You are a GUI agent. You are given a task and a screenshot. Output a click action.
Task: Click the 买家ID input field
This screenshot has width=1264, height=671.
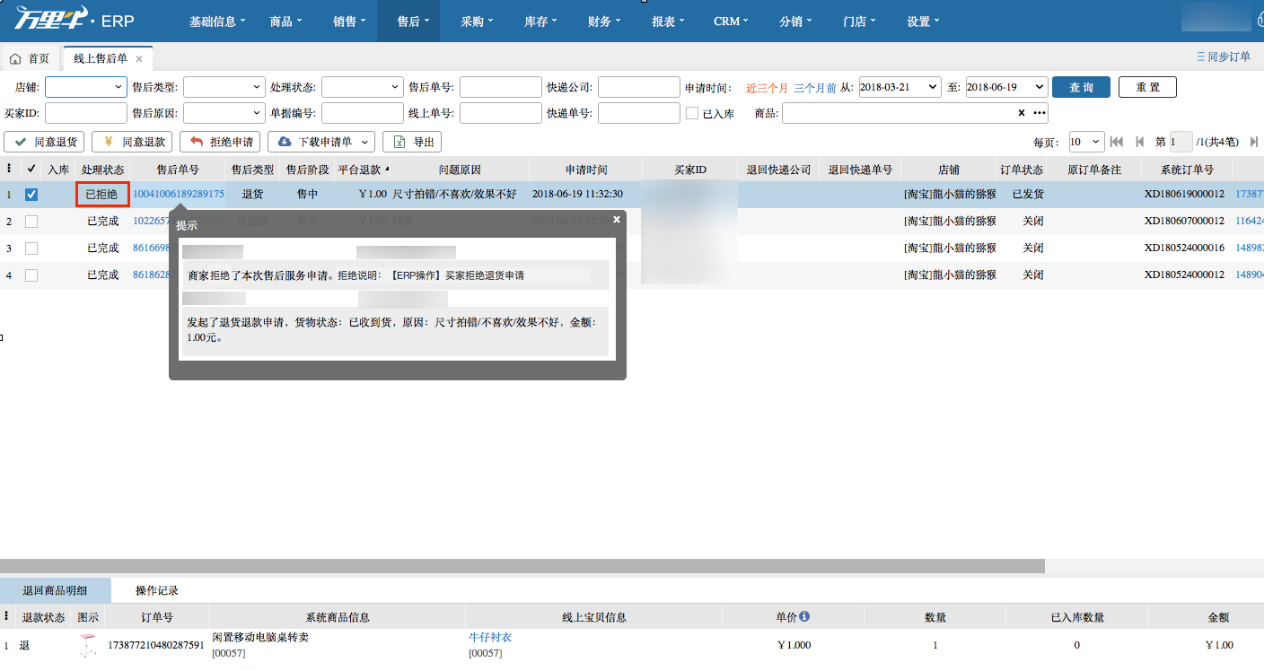point(86,113)
